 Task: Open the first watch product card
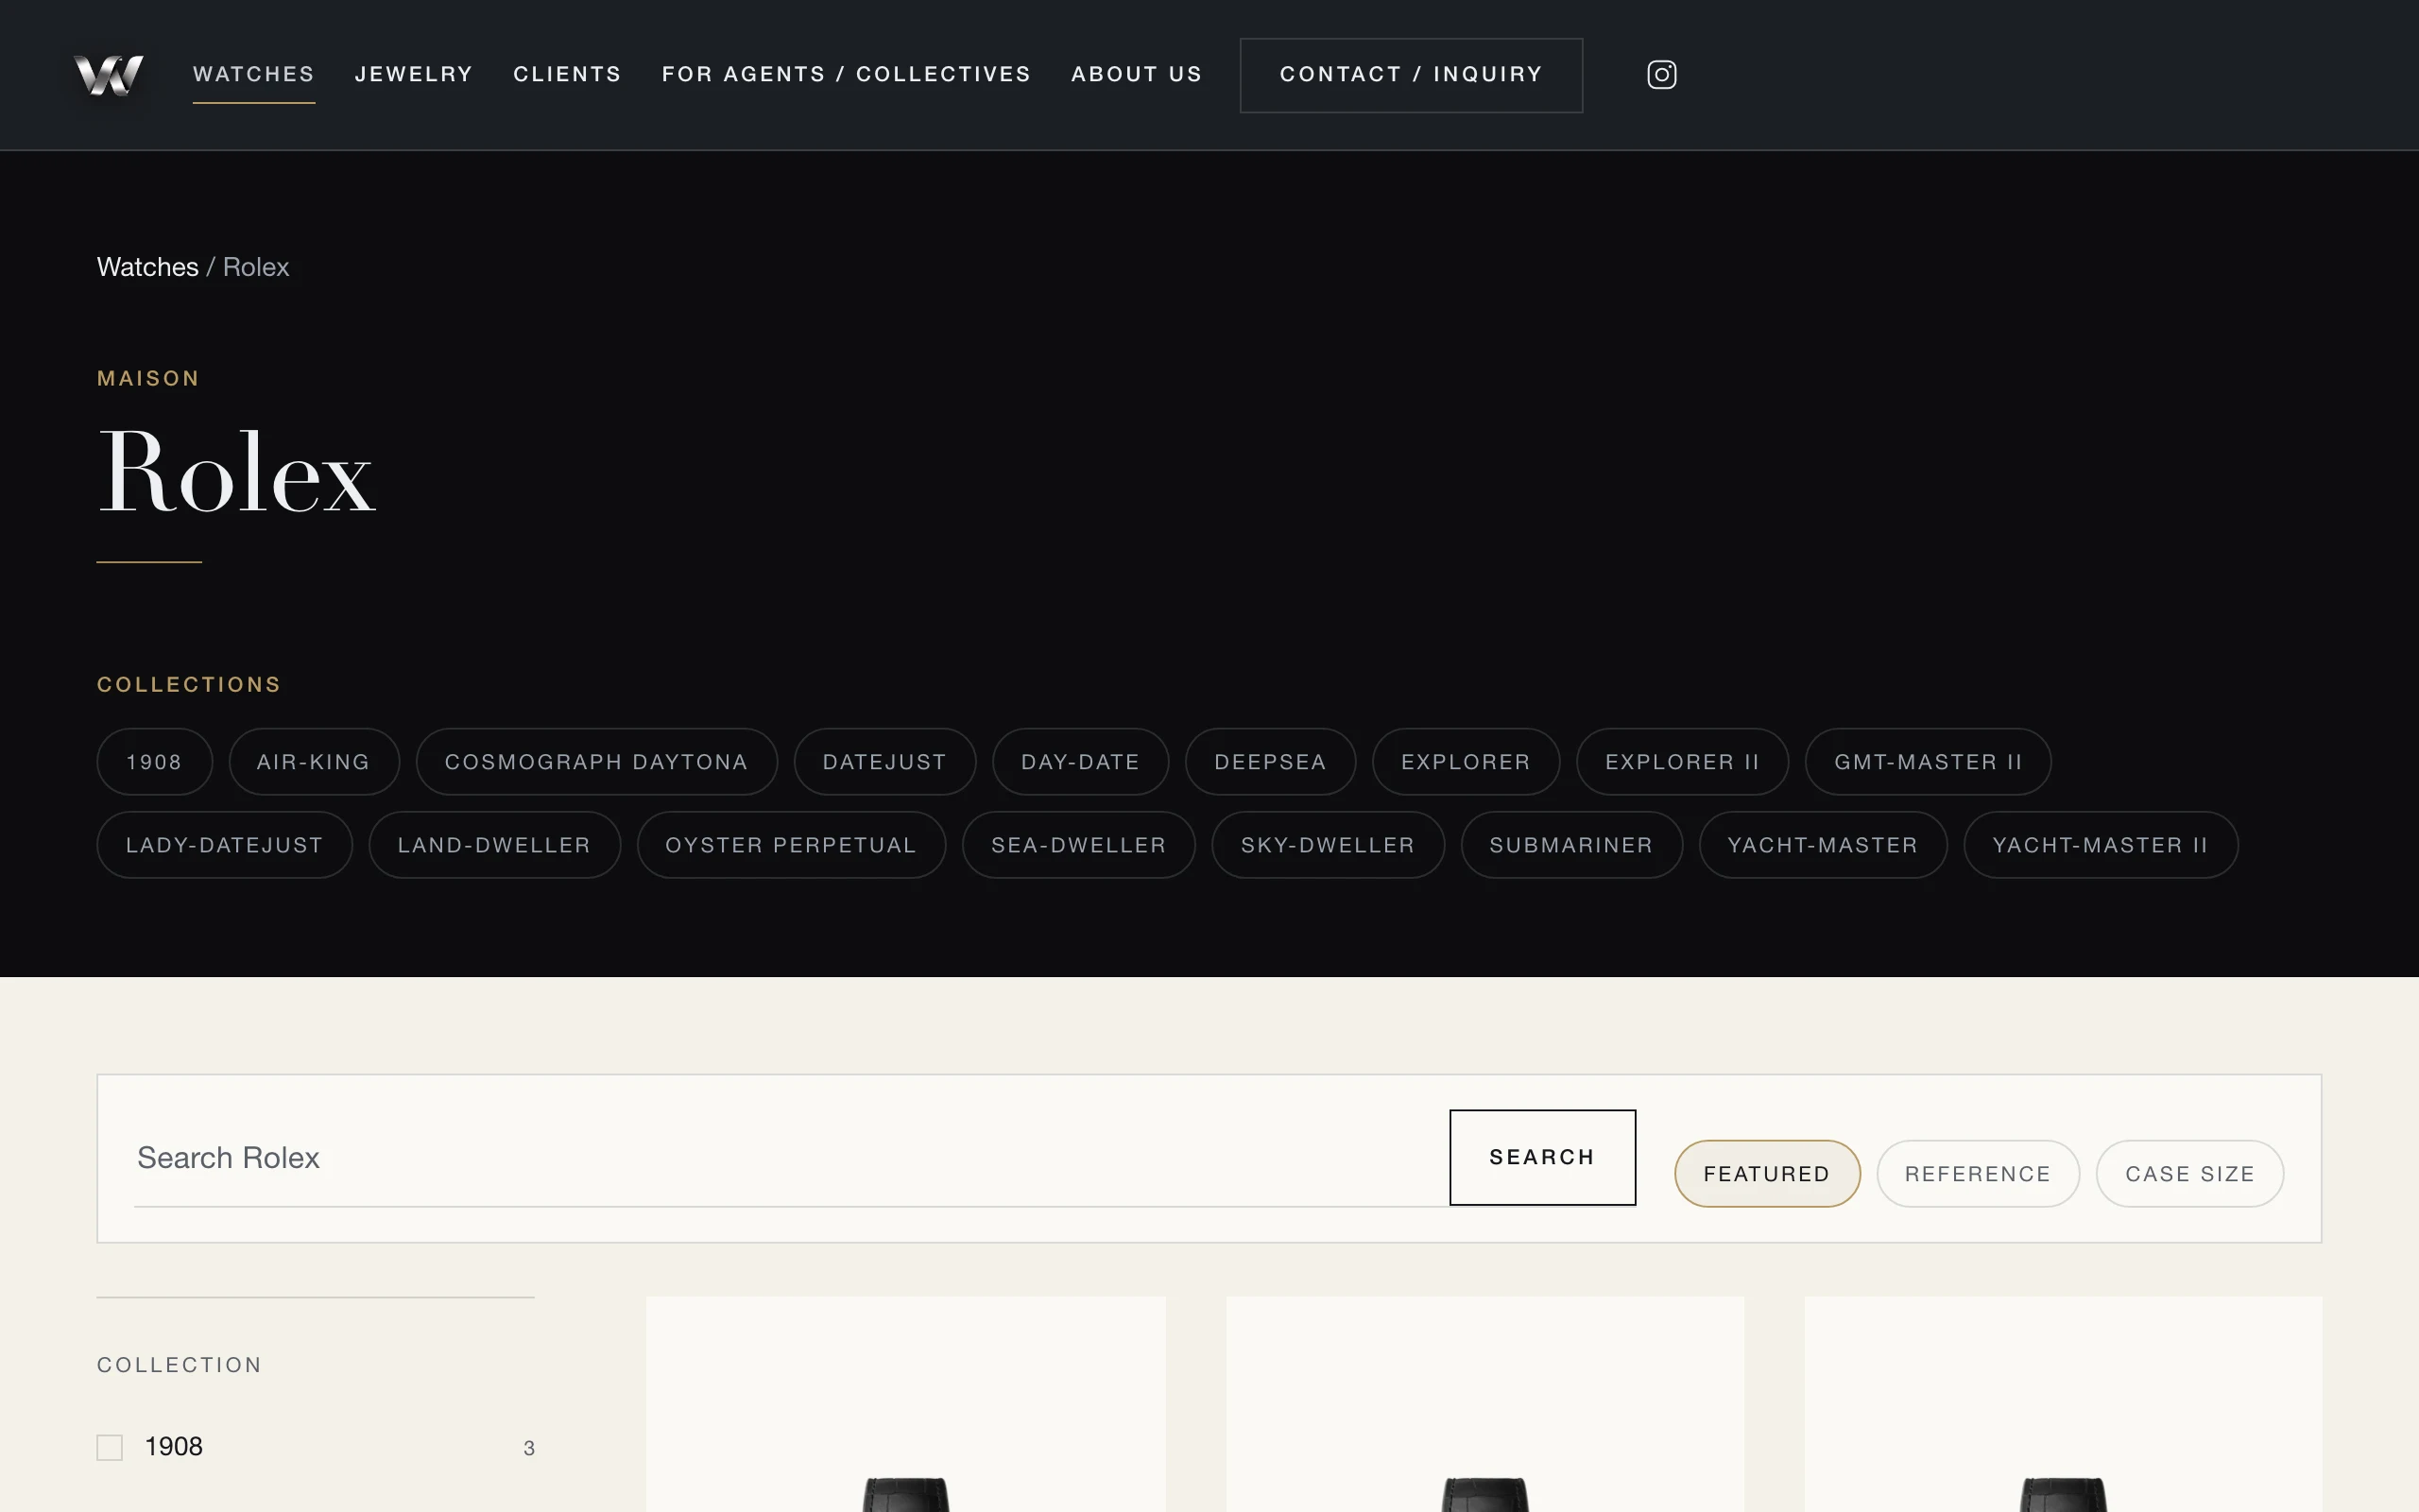[x=905, y=1404]
